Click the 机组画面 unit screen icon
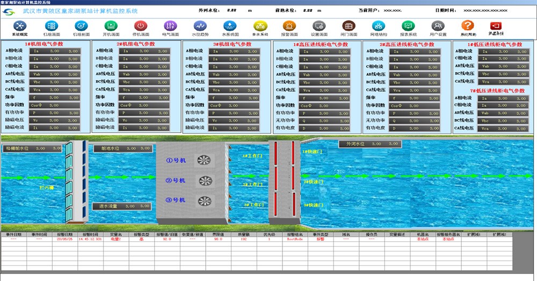 click(52, 26)
